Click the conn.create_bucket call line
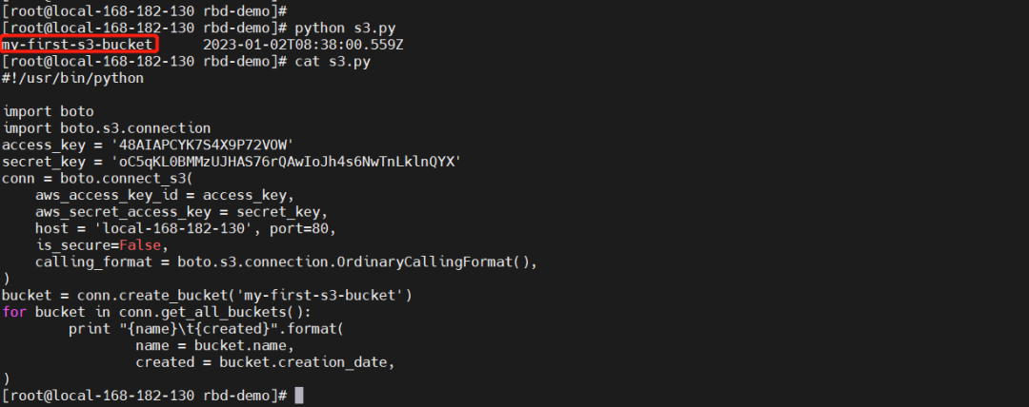 click(207, 295)
